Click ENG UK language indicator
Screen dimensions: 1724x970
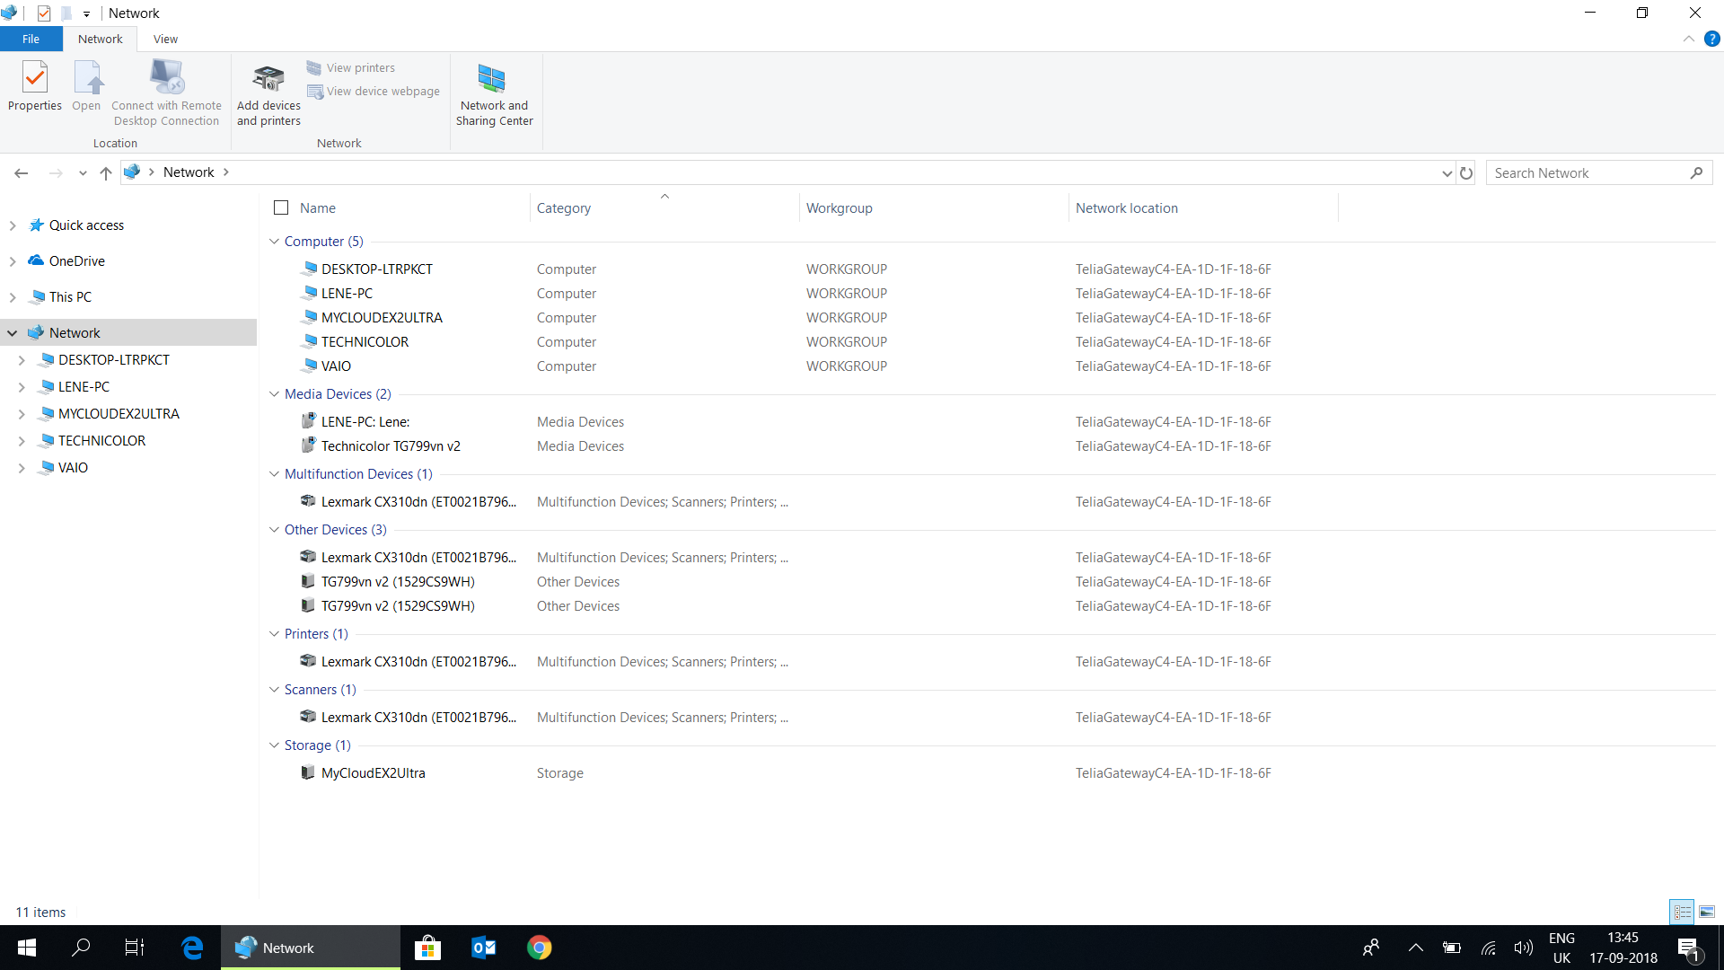[x=1561, y=948]
